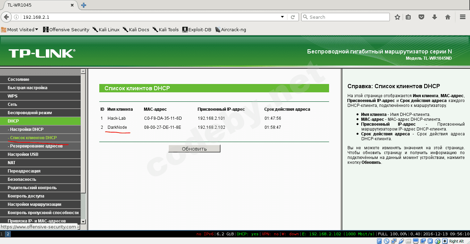Screen dimensions: 470x244
Task: Open Настройки DHCP submenu item
Action: click(x=40, y=129)
